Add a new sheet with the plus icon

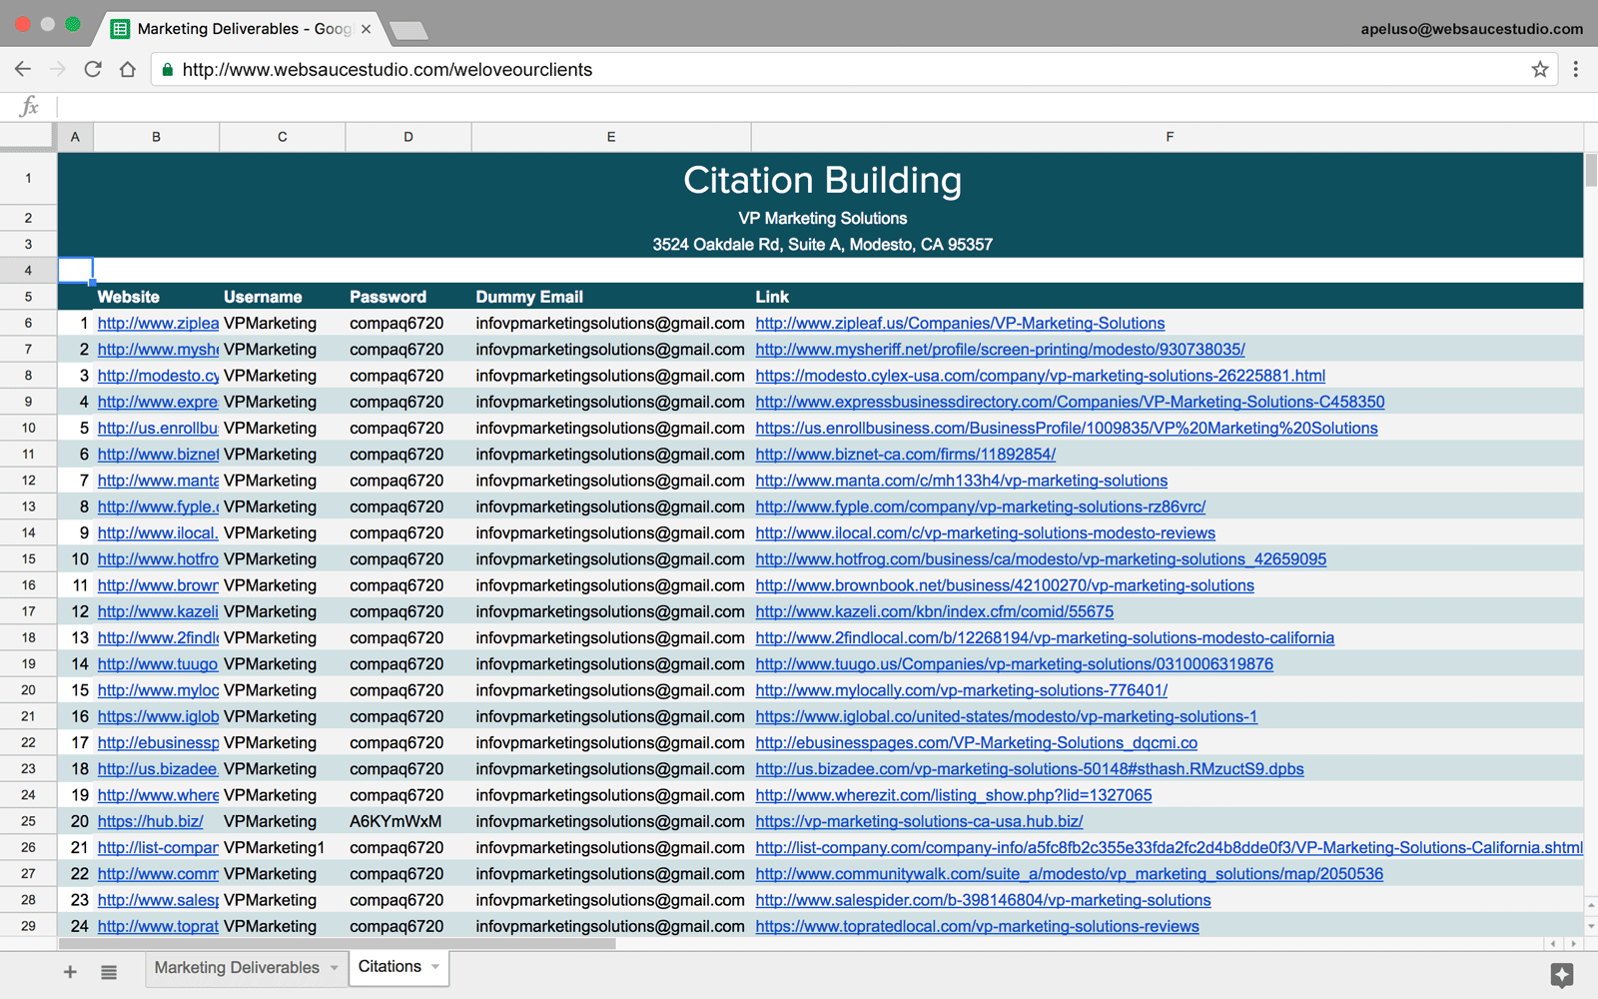coord(70,971)
